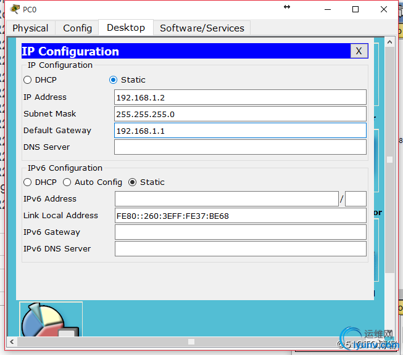Go to the Software/Services tab
This screenshot has width=403, height=355.
[x=202, y=28]
